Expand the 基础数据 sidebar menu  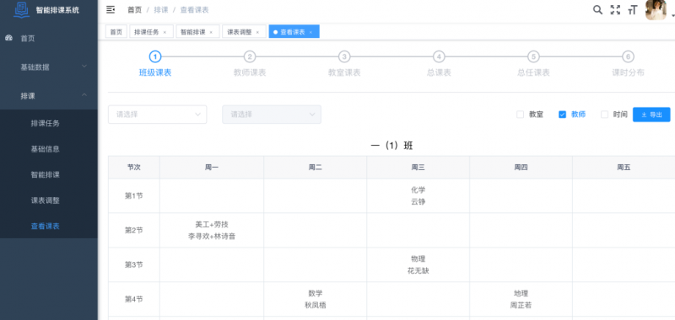(49, 67)
